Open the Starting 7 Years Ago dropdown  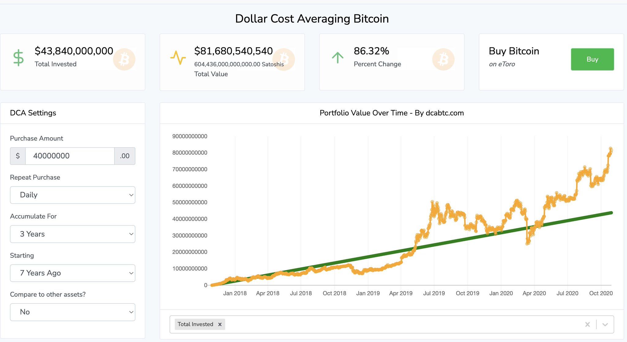pyautogui.click(x=73, y=273)
